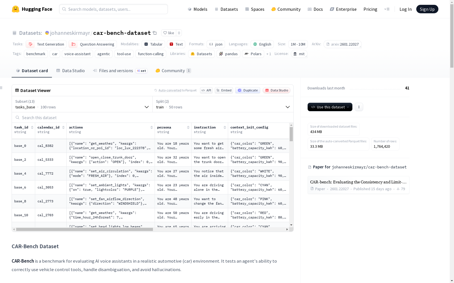
Task: Open Data Studio from the viewer header button
Action: (276, 90)
